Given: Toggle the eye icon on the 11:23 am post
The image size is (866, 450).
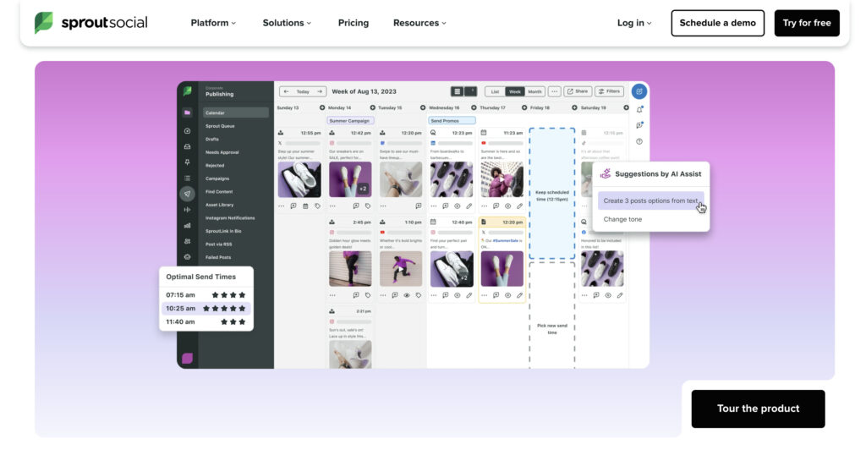Looking at the screenshot, I should point(507,206).
